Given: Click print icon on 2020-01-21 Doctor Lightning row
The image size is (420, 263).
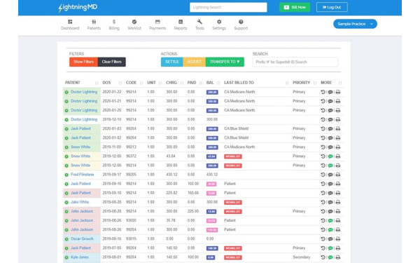Looking at the screenshot, I should (338, 101).
